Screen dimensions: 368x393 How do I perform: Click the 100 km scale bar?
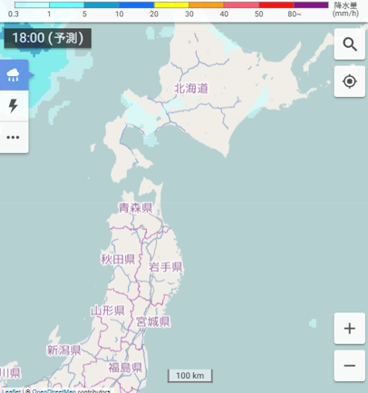click(190, 376)
